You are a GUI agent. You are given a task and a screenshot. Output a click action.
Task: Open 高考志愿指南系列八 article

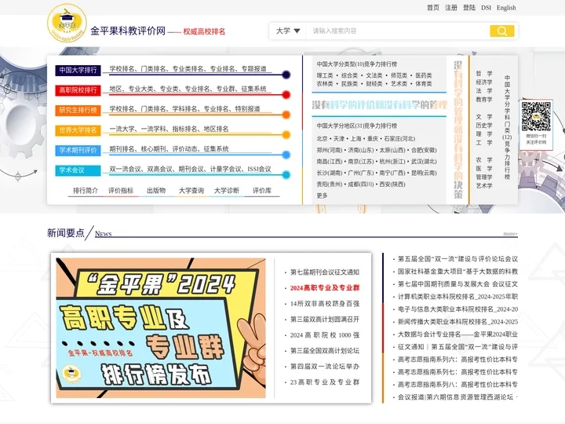457,384
